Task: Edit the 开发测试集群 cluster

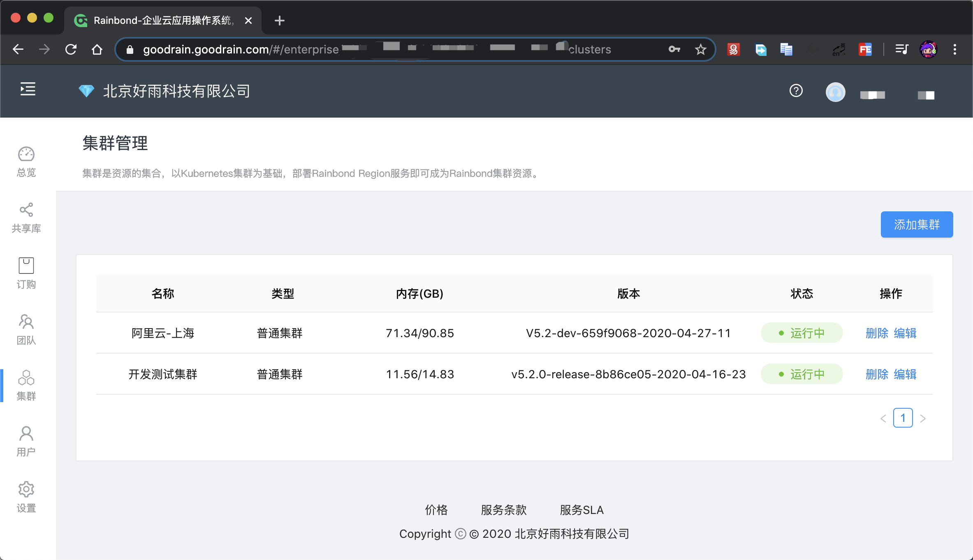Action: (x=905, y=374)
